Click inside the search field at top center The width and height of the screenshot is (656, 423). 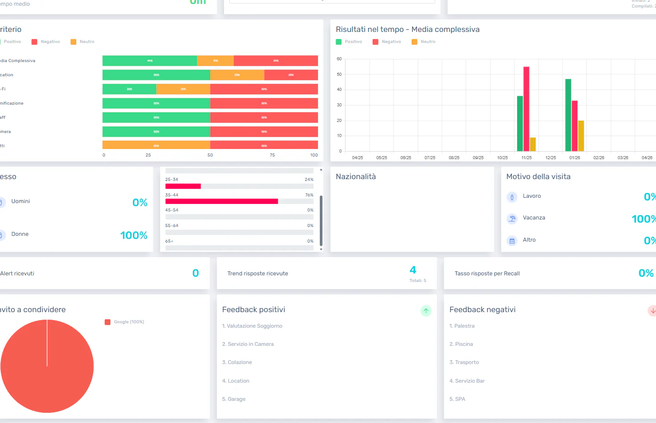pyautogui.click(x=332, y=0)
